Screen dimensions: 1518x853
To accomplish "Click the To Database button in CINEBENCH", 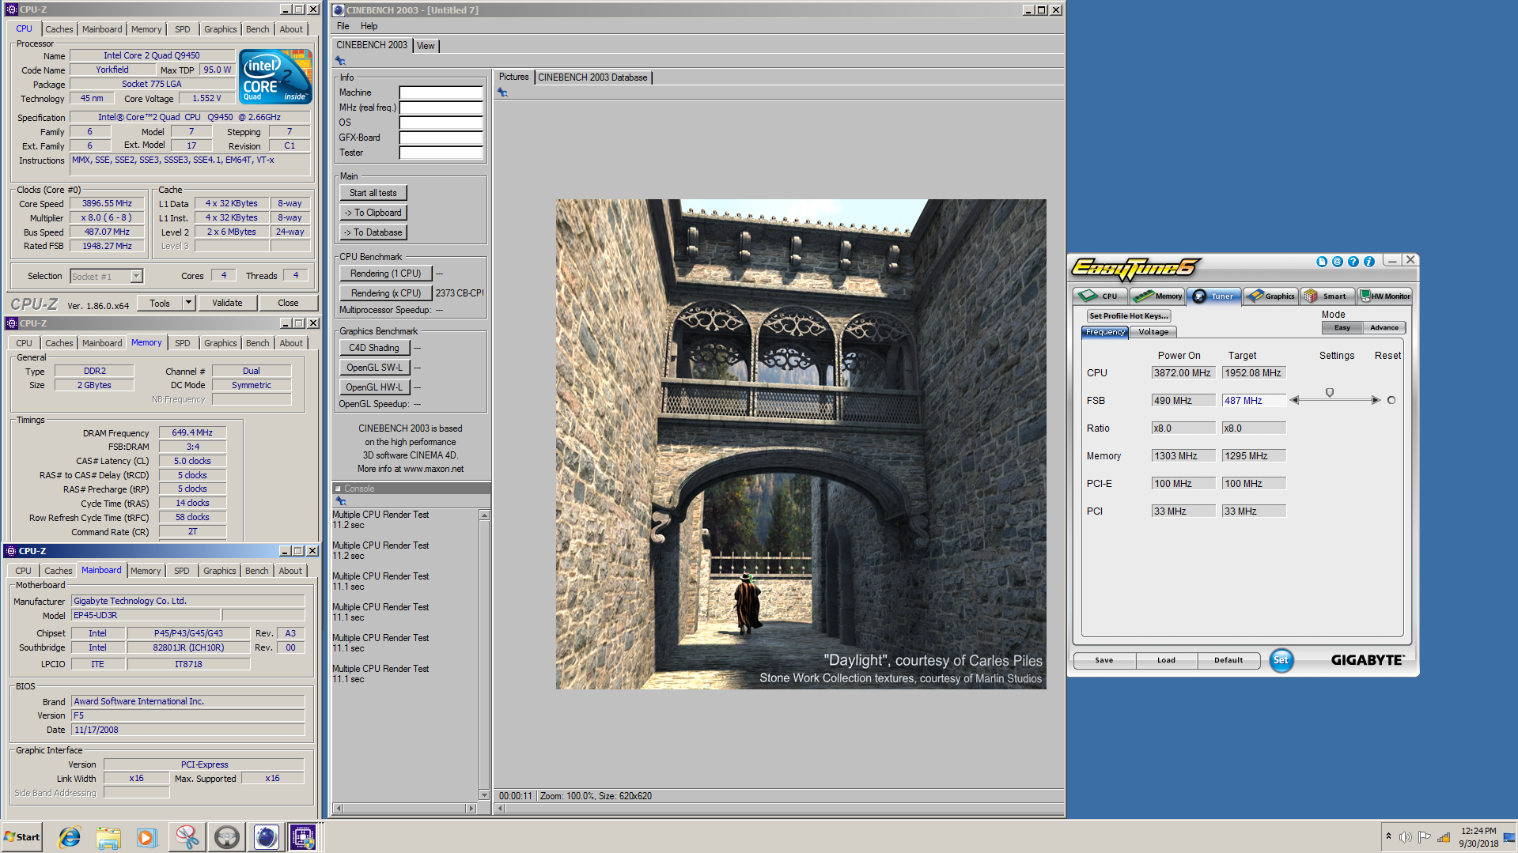I will 373,232.
